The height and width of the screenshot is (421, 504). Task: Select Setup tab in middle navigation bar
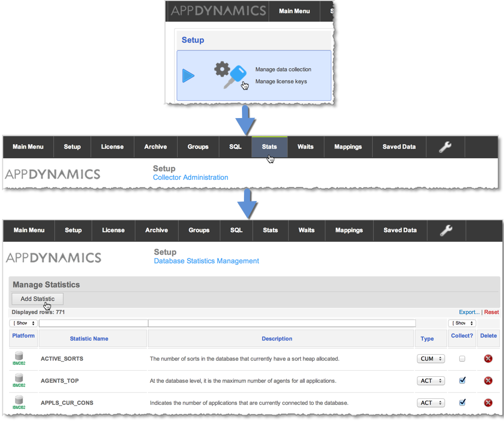[72, 147]
